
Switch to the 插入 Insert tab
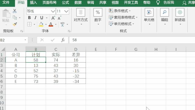point(33,2)
